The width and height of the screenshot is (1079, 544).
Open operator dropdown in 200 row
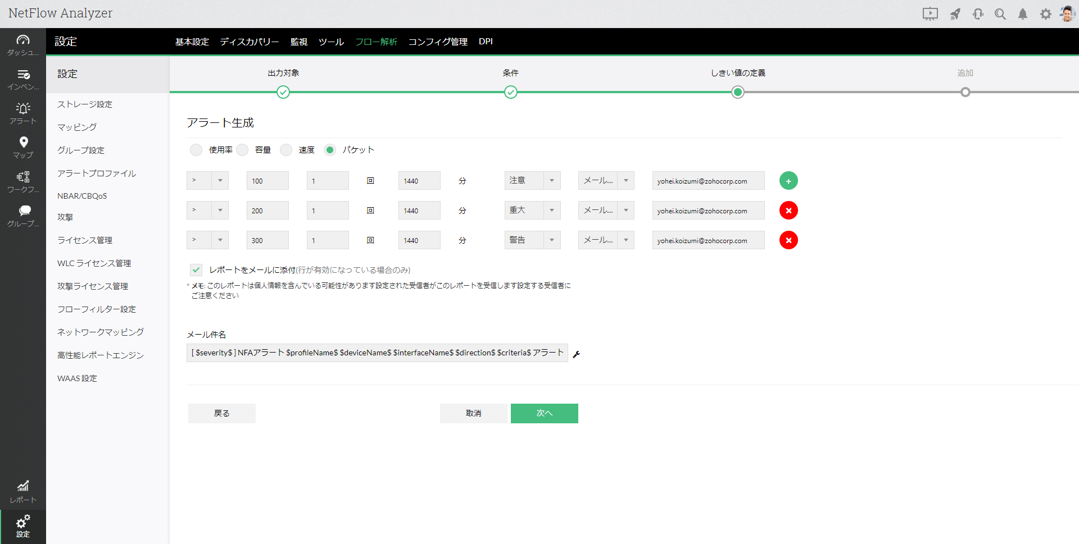pyautogui.click(x=207, y=211)
